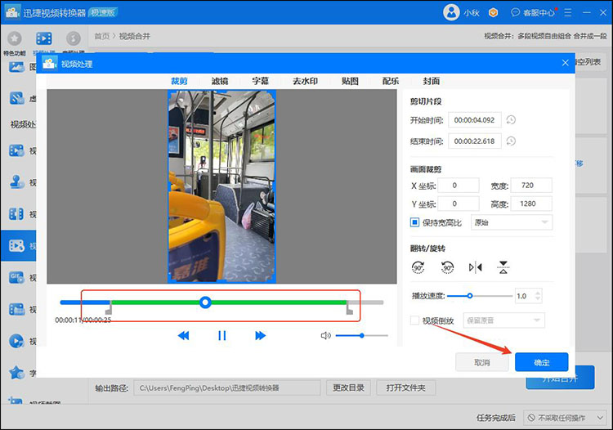
Task: Click the 开始时间 input field
Action: click(475, 120)
